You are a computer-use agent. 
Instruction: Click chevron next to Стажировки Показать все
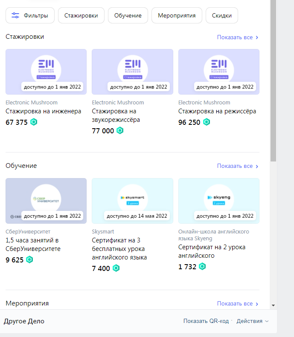(x=257, y=37)
